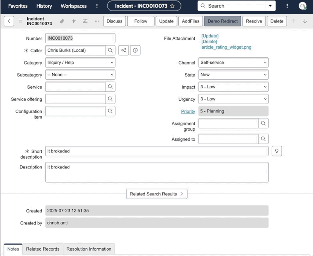Screen dimensions: 313x256
Task: Open the hamburger context menu icon
Action: coord(20,21)
